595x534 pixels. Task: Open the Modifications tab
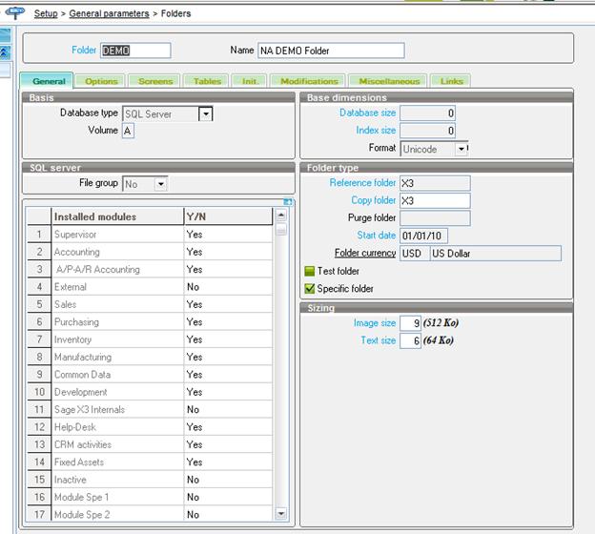click(309, 81)
